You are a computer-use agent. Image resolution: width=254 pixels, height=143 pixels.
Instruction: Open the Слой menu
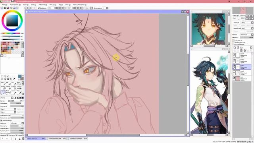coord(33,5)
